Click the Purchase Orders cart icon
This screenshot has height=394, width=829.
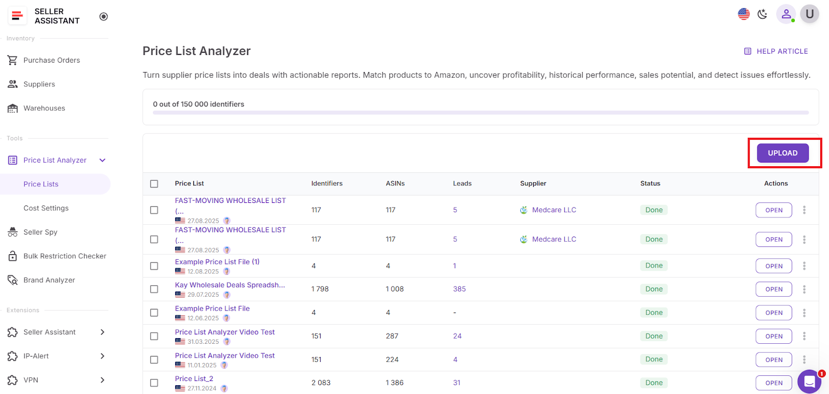point(13,60)
